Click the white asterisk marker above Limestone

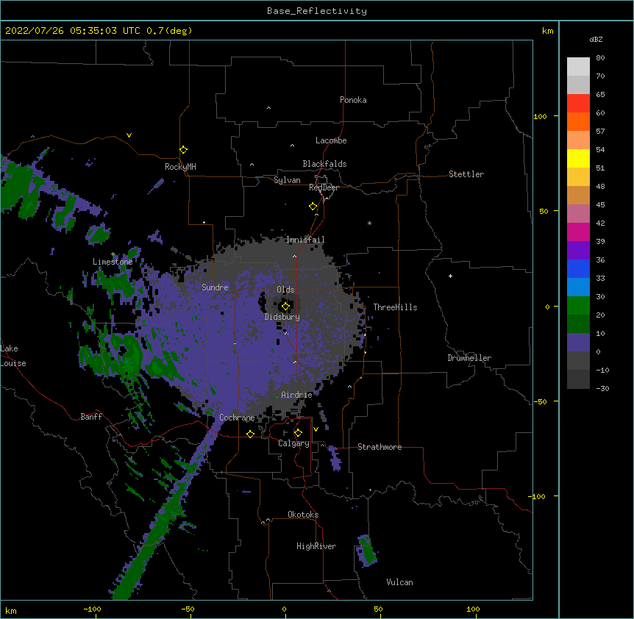pyautogui.click(x=113, y=254)
